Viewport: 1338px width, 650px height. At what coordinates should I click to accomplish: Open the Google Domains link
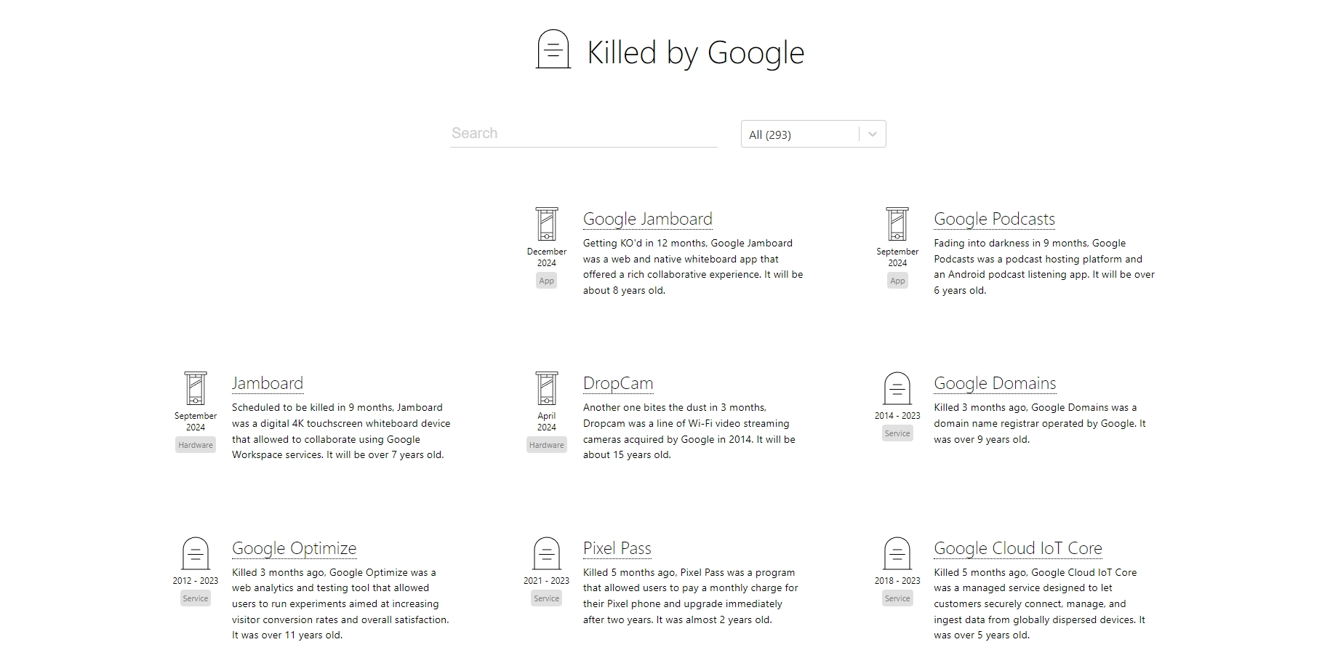pyautogui.click(x=995, y=384)
